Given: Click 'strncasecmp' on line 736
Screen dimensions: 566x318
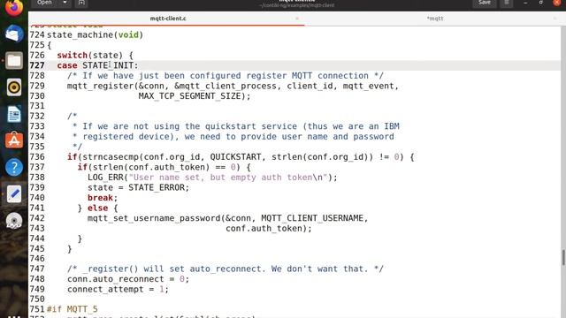Looking at the screenshot, I should click(x=111, y=157).
